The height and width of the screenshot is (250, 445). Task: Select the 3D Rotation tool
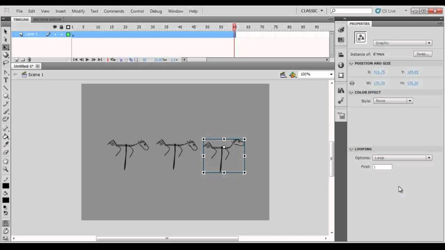pos(6,55)
